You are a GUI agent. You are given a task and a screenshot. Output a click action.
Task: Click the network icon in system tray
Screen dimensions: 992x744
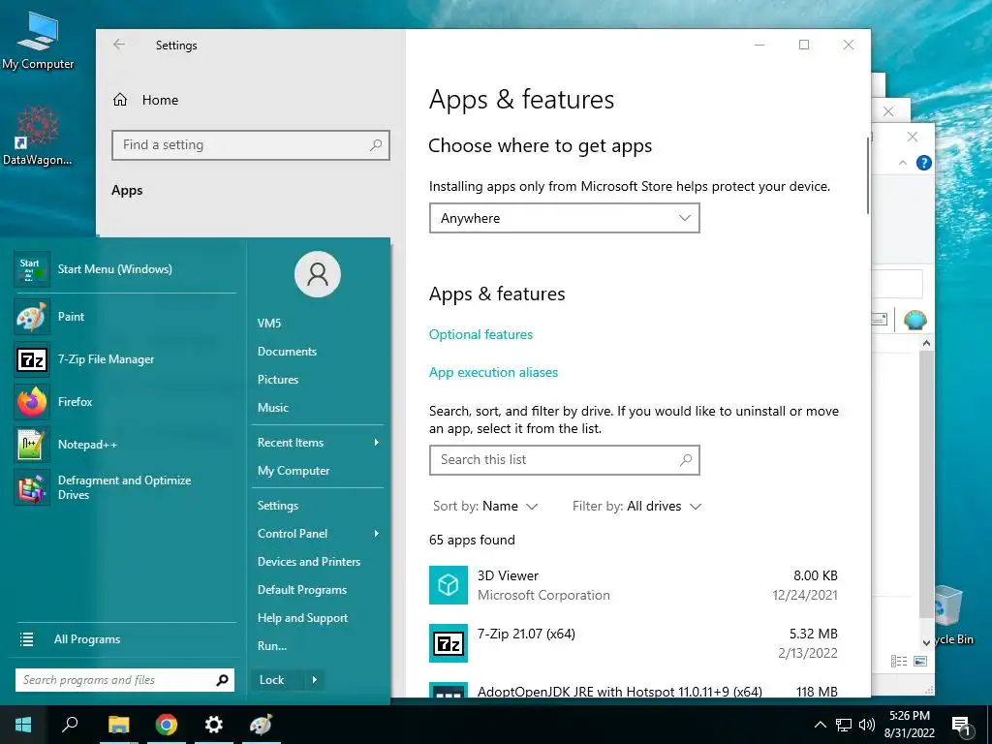click(844, 725)
